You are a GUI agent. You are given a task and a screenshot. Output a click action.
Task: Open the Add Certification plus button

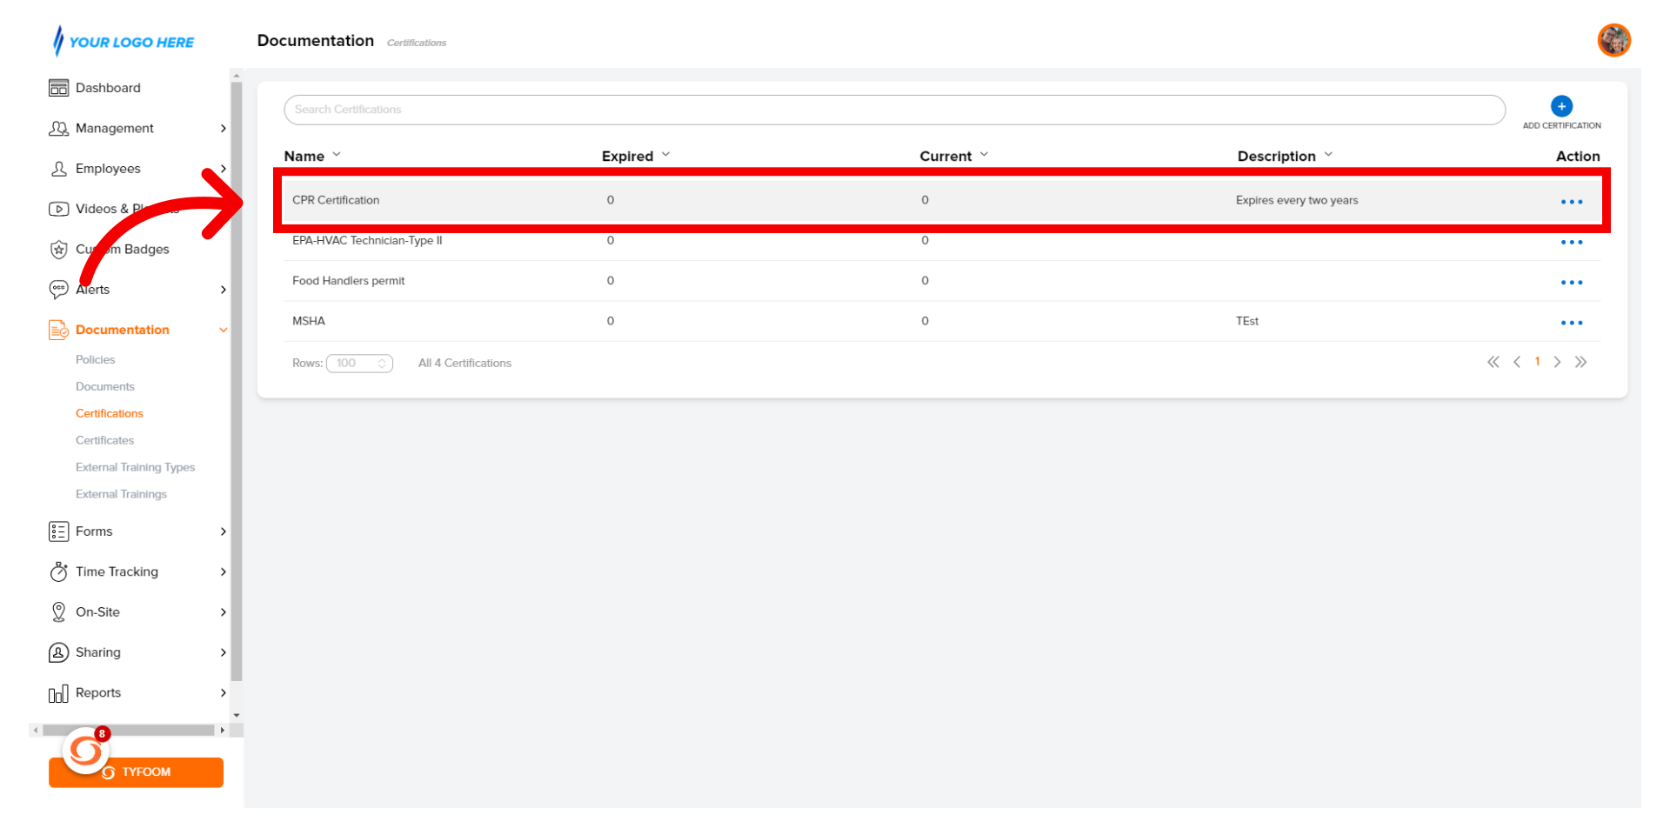(x=1561, y=106)
